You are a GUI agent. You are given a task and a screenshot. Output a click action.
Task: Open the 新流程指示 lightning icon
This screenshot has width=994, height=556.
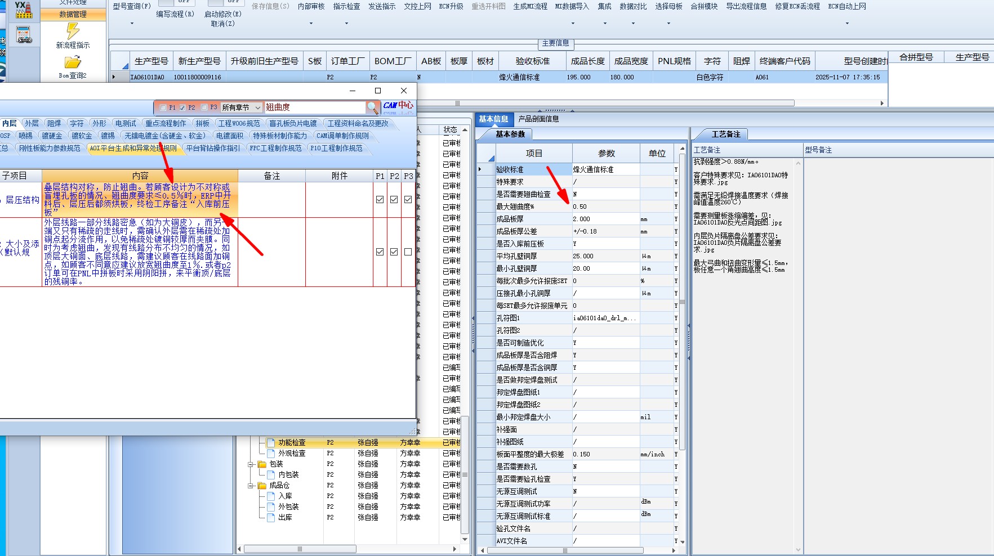tap(73, 30)
